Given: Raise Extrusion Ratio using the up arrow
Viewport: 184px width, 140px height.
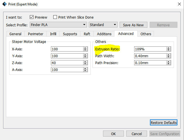Looking at the screenshot, I should [169, 48].
